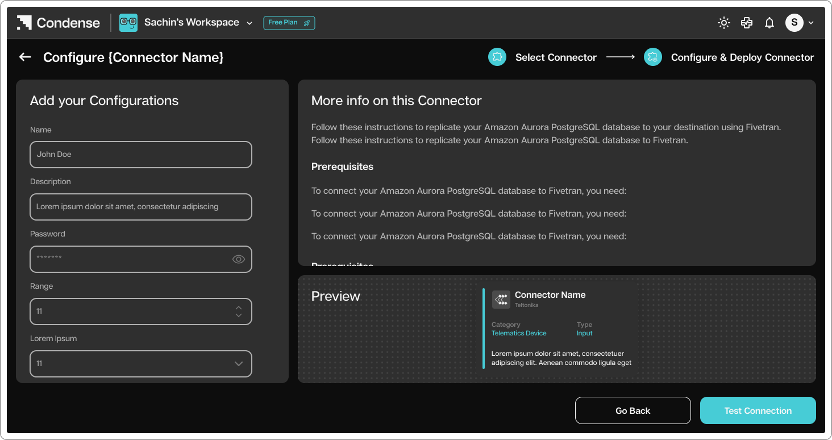Click the Name input field

pyautogui.click(x=141, y=155)
